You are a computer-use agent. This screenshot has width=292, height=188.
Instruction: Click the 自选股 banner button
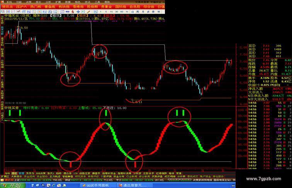(135, 7)
